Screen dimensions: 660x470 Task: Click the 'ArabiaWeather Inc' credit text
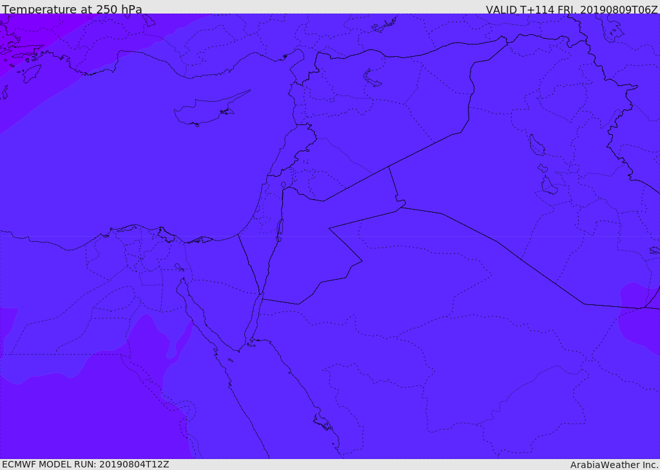614,465
